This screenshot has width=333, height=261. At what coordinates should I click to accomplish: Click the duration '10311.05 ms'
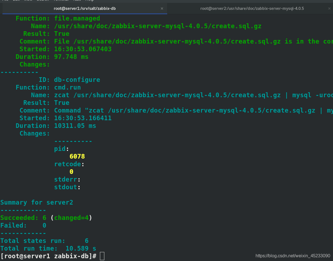click(75, 126)
